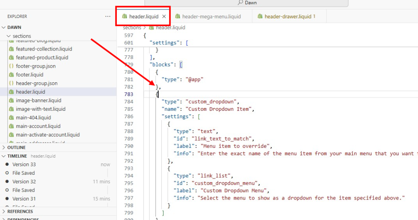The width and height of the screenshot is (418, 220).
Task: Collapse the TIMELINE panel
Action: click(17, 156)
